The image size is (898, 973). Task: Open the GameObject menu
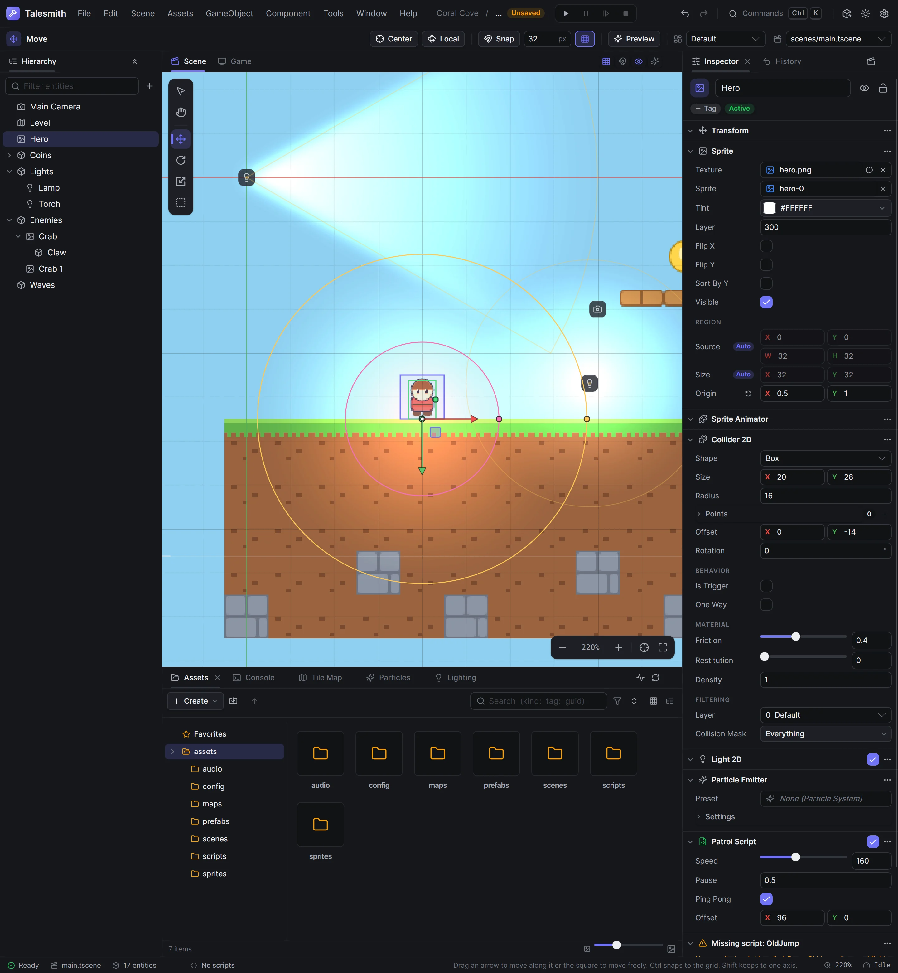(229, 14)
